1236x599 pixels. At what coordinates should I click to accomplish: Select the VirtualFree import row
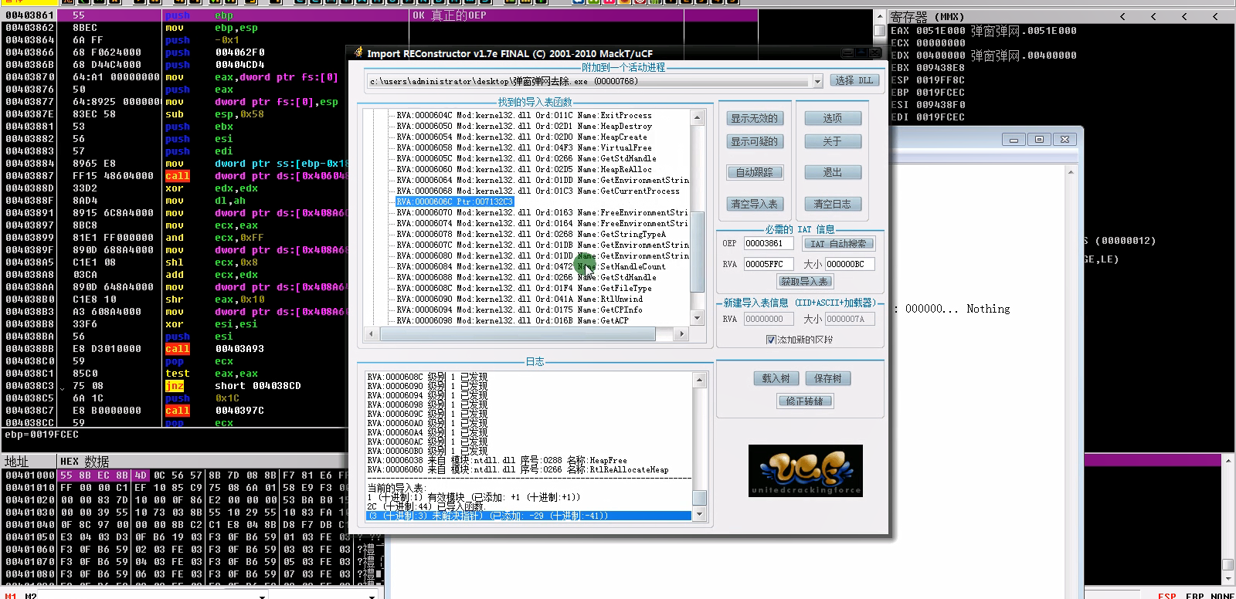(524, 147)
